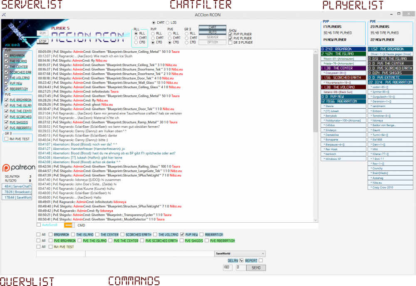Check PVE RAGNAROK command target checkbox
The width and height of the screenshot is (416, 286).
pos(50,241)
